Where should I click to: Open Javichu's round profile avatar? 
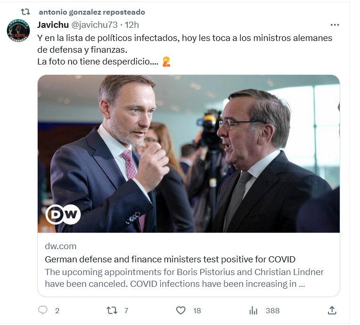18,29
